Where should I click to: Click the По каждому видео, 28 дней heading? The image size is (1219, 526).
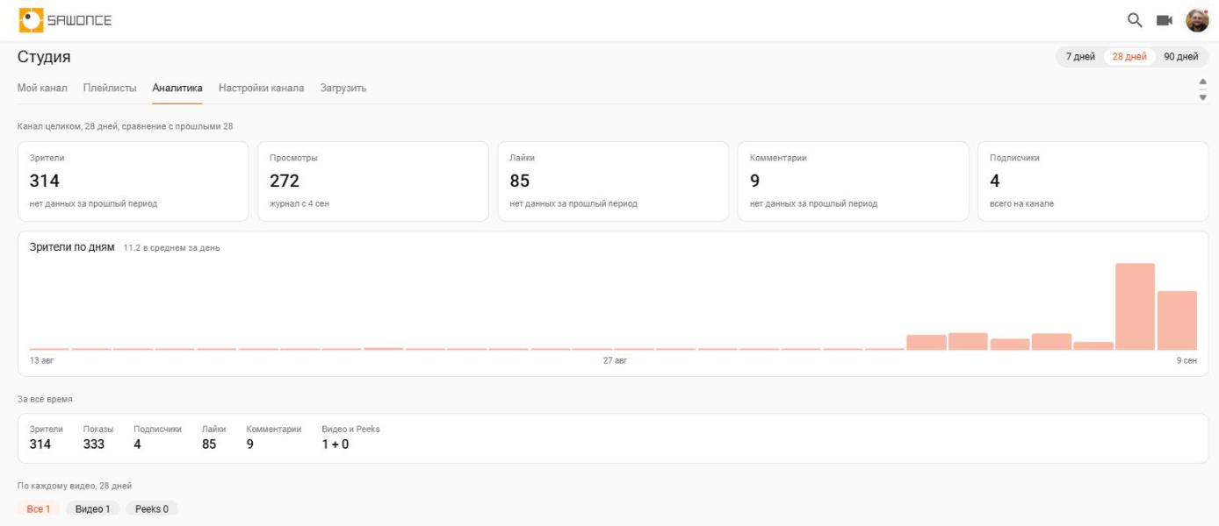click(75, 486)
